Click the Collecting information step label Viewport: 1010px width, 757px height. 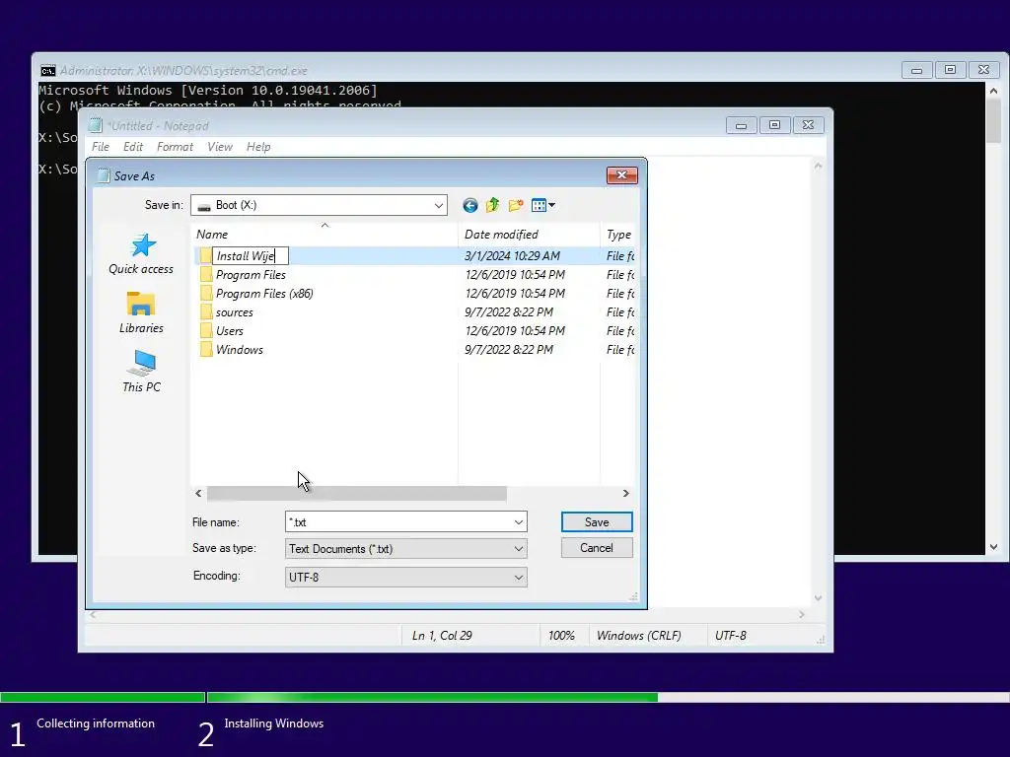pyautogui.click(x=96, y=723)
